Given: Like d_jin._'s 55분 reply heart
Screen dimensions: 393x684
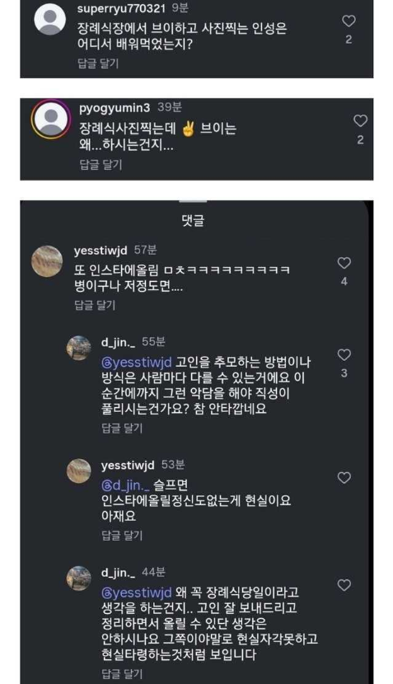Looking at the screenshot, I should coord(344,354).
